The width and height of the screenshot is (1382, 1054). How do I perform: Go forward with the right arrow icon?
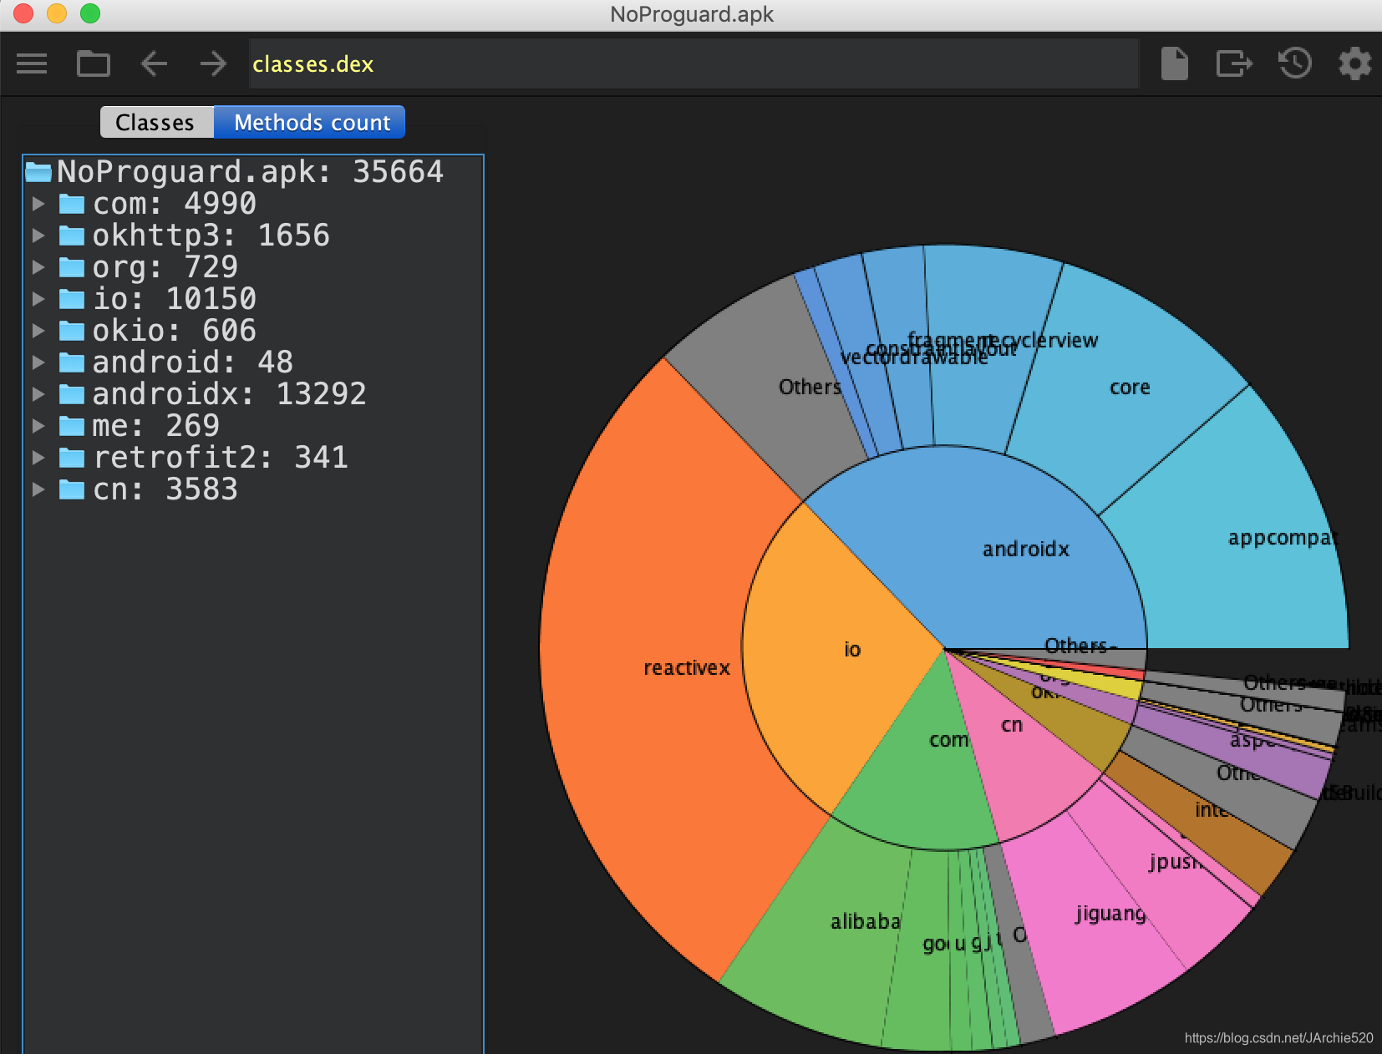214,63
